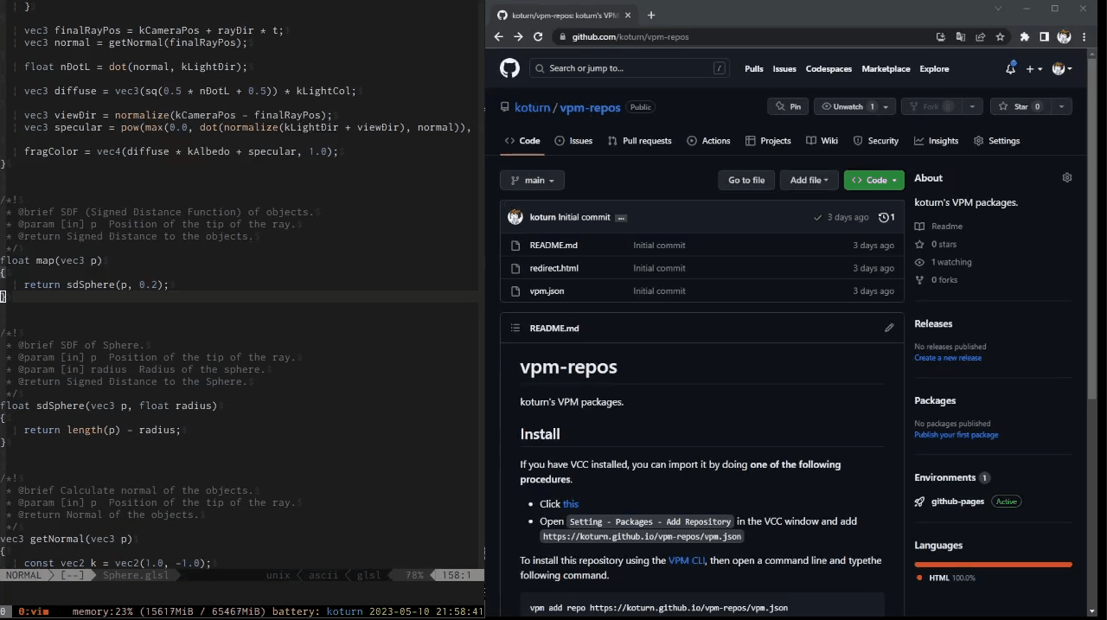Click the Chrome address bar URL
The width and height of the screenshot is (1107, 620).
pyautogui.click(x=630, y=37)
